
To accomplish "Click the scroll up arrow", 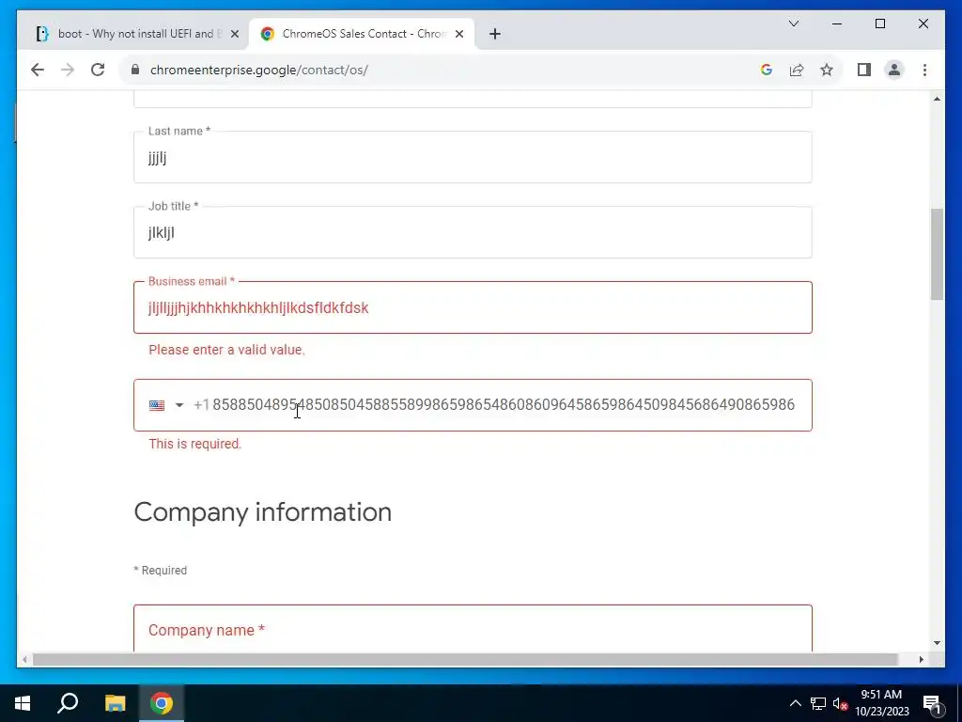I will (x=937, y=99).
